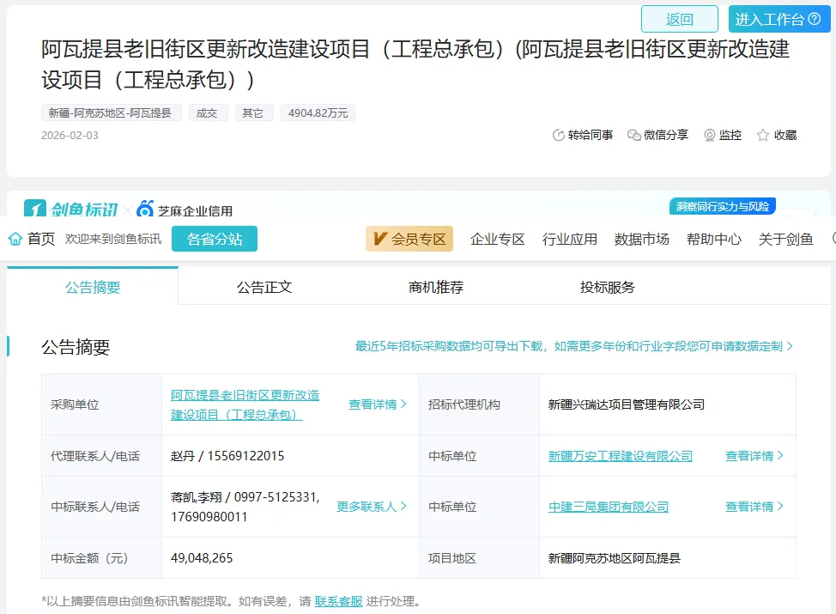Open 查看详情 for 新疆万安工程建设有限公司

[x=754, y=456]
